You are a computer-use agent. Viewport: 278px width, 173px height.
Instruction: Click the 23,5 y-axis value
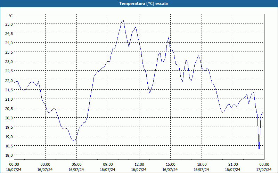9,52
